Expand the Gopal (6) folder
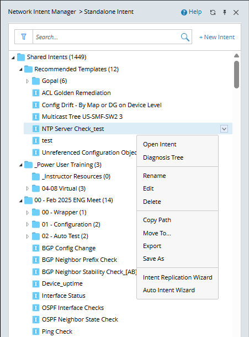The image size is (249, 337). (27, 81)
